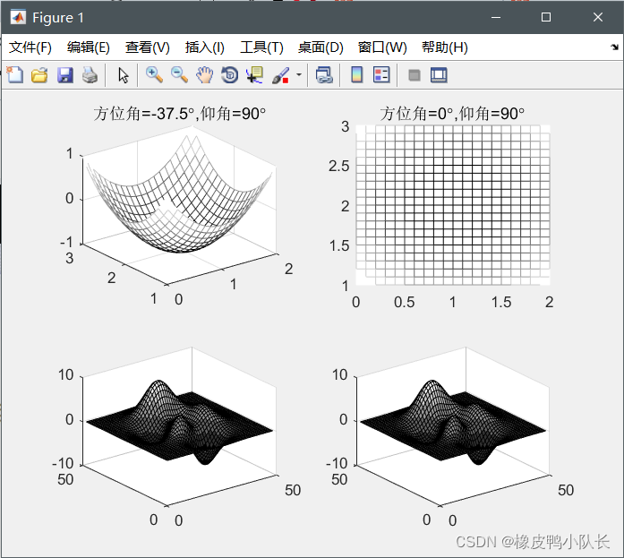Screen dimensions: 624x558
Task: Open the 编辑(E) menu
Action: click(x=89, y=47)
